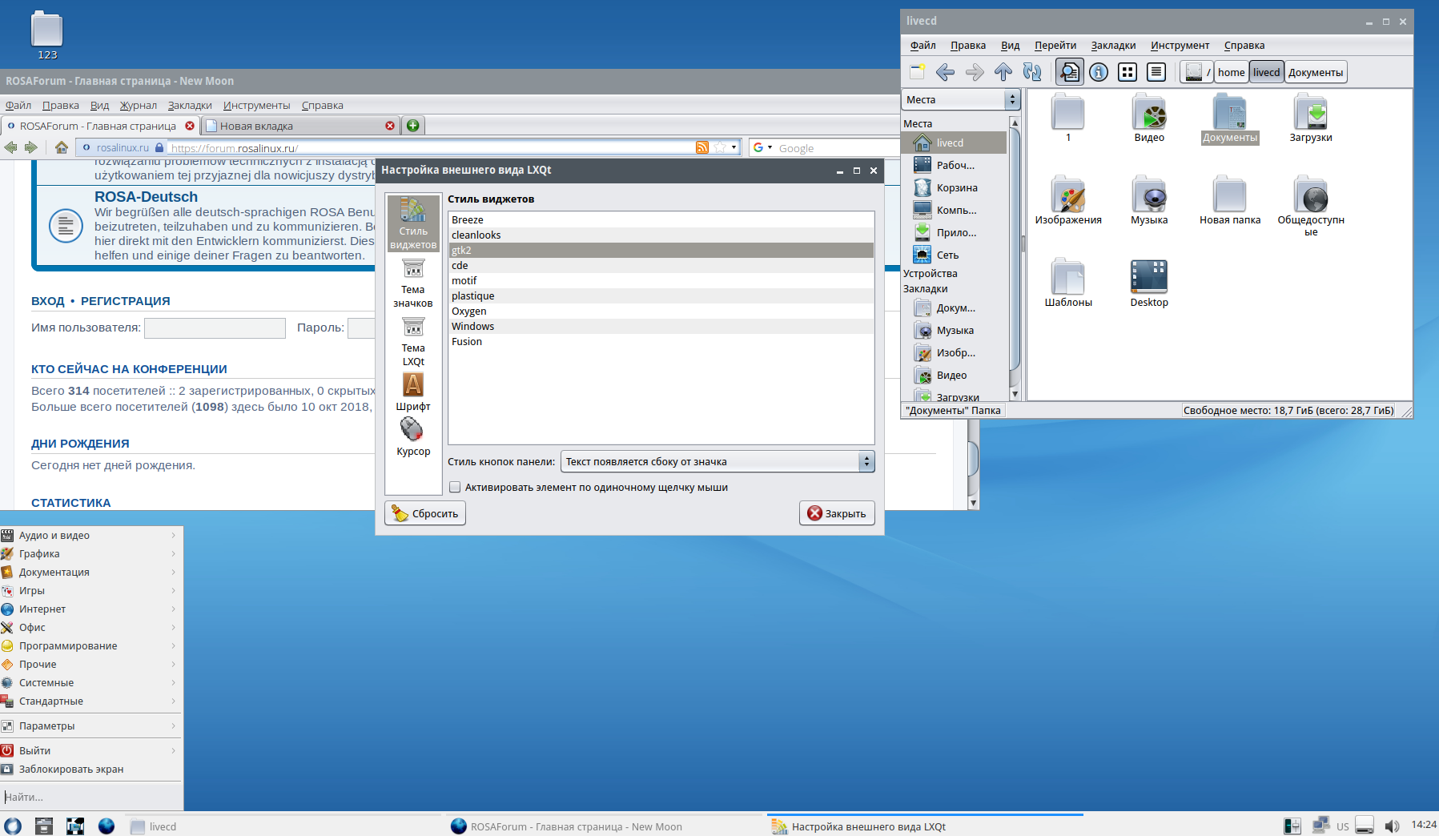The height and width of the screenshot is (836, 1439).
Task: Click the volume icon in the system tray
Action: (1393, 826)
